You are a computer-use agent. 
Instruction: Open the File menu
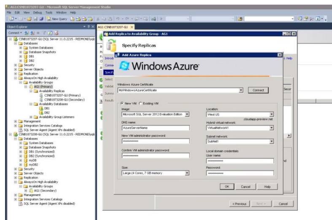click(9, 13)
